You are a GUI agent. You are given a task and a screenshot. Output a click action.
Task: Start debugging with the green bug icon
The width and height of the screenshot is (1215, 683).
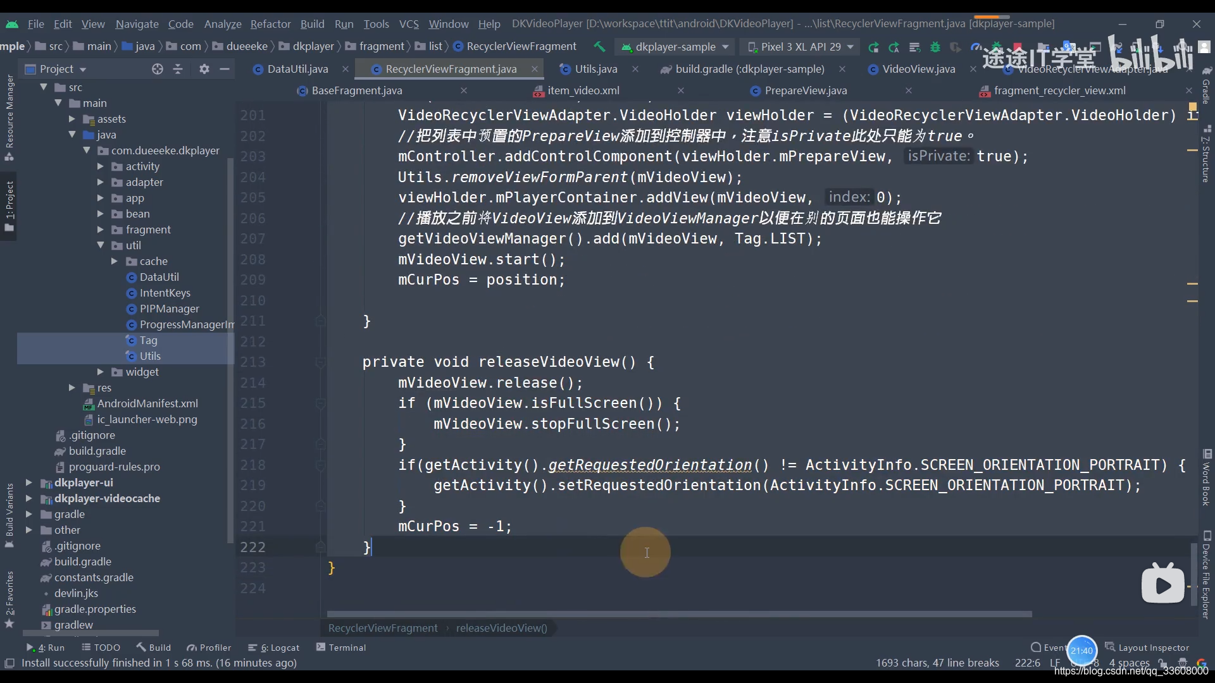pos(935,47)
